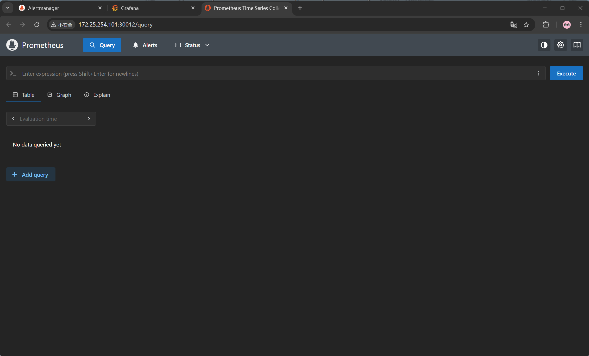Toggle the light/dark theme icon
The image size is (589, 356).
point(544,45)
